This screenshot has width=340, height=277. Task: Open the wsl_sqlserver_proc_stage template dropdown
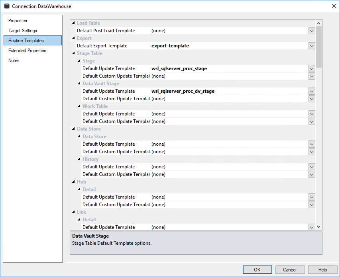click(312, 68)
